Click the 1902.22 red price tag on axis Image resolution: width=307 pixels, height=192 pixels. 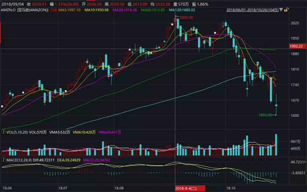tap(297, 46)
